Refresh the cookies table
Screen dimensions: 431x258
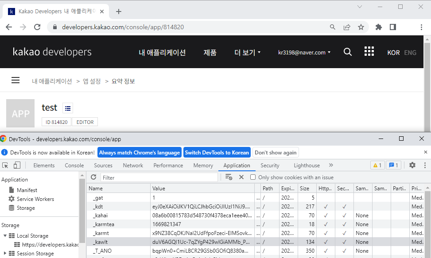(93, 177)
